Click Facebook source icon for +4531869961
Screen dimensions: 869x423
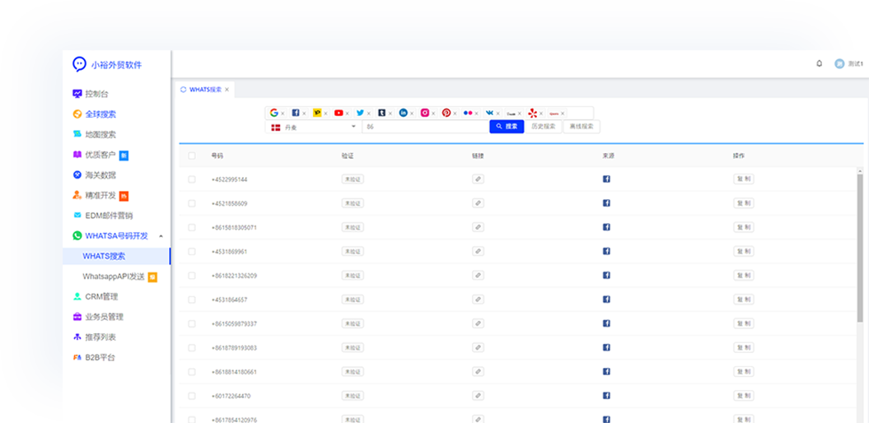tap(606, 251)
